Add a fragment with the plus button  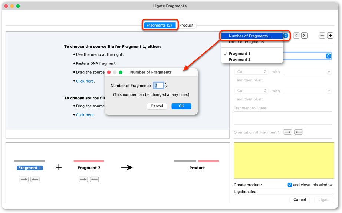pos(330,35)
